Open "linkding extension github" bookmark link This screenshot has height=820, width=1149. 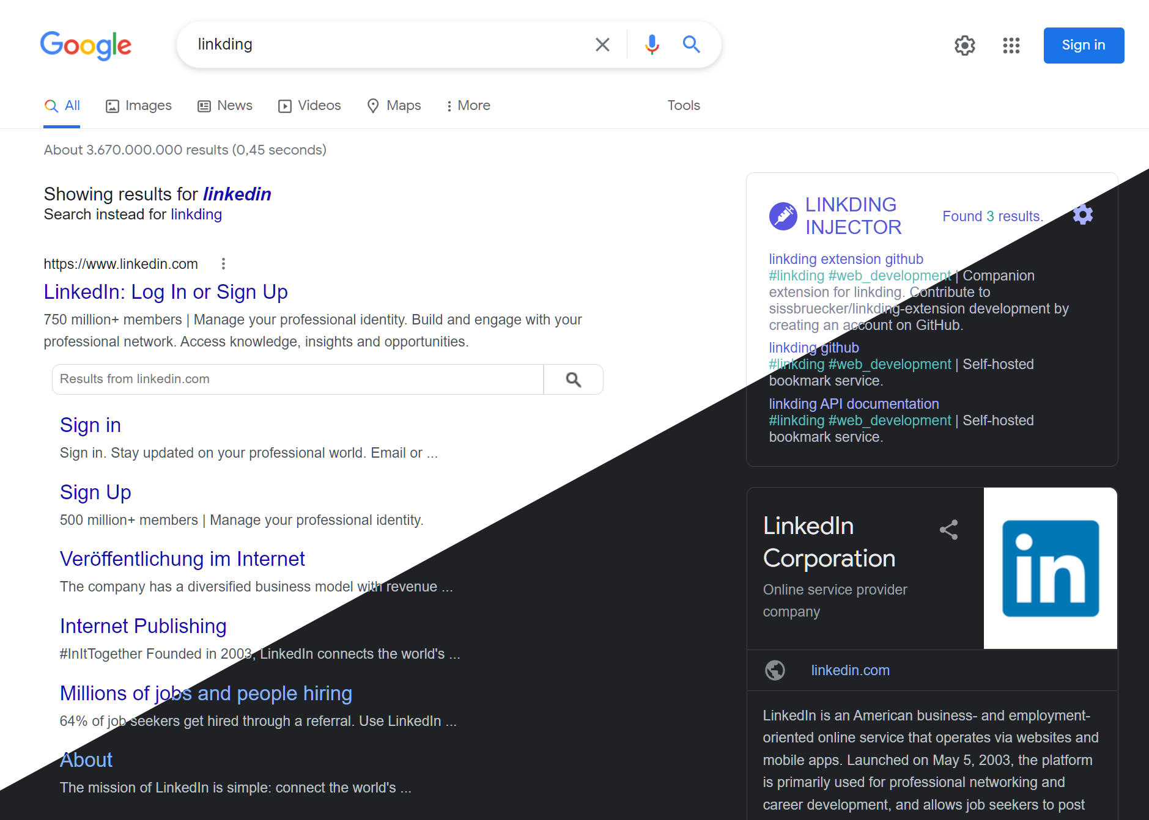(846, 259)
